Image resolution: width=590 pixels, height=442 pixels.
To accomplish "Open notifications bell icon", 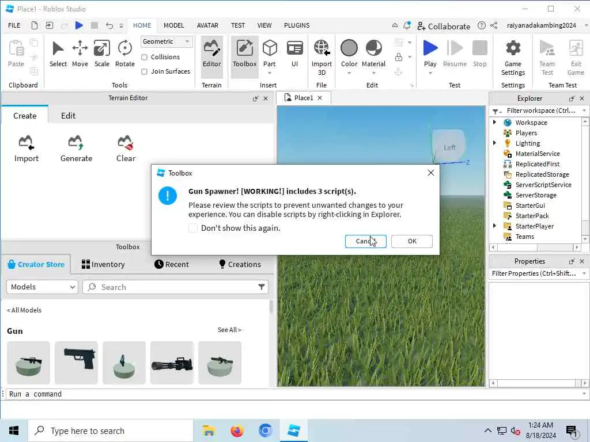I will coord(407,25).
